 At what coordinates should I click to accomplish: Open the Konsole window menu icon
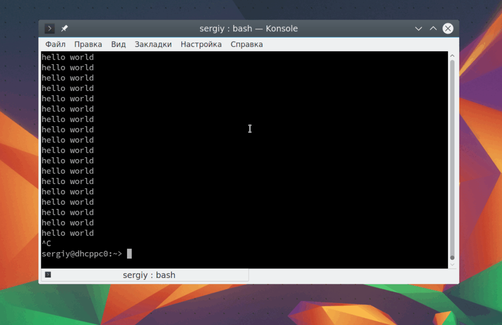(50, 28)
